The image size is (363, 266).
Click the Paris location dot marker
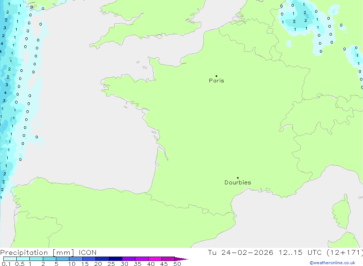(216, 76)
